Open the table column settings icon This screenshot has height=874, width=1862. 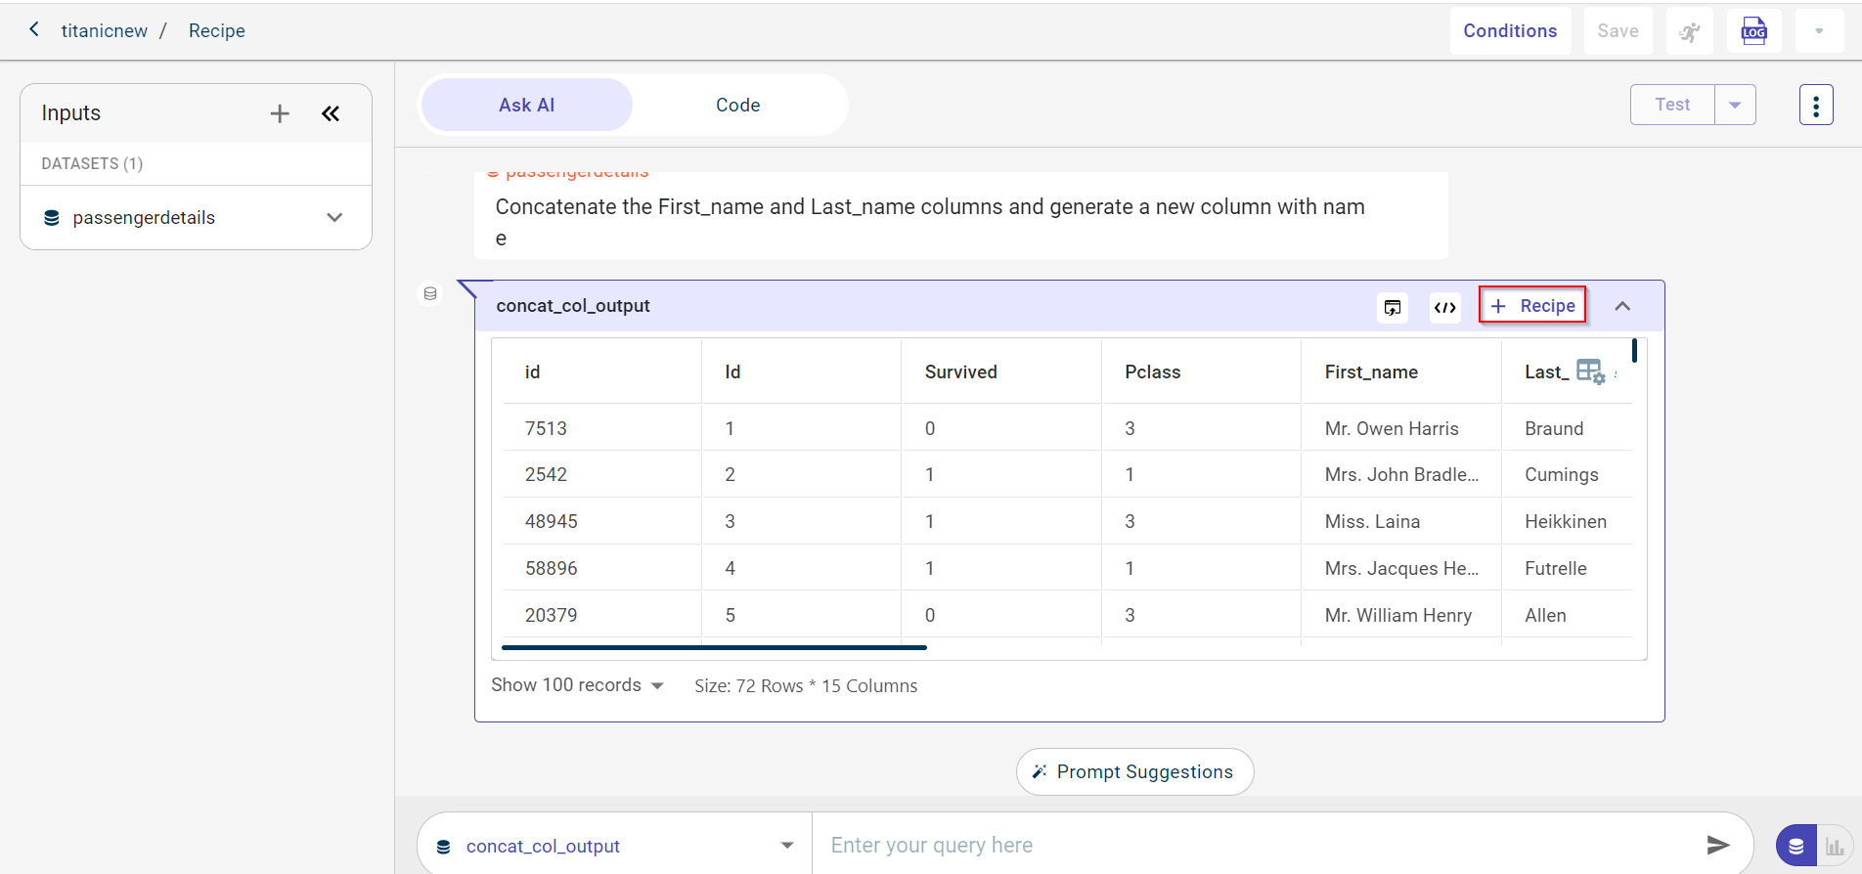pos(1590,371)
